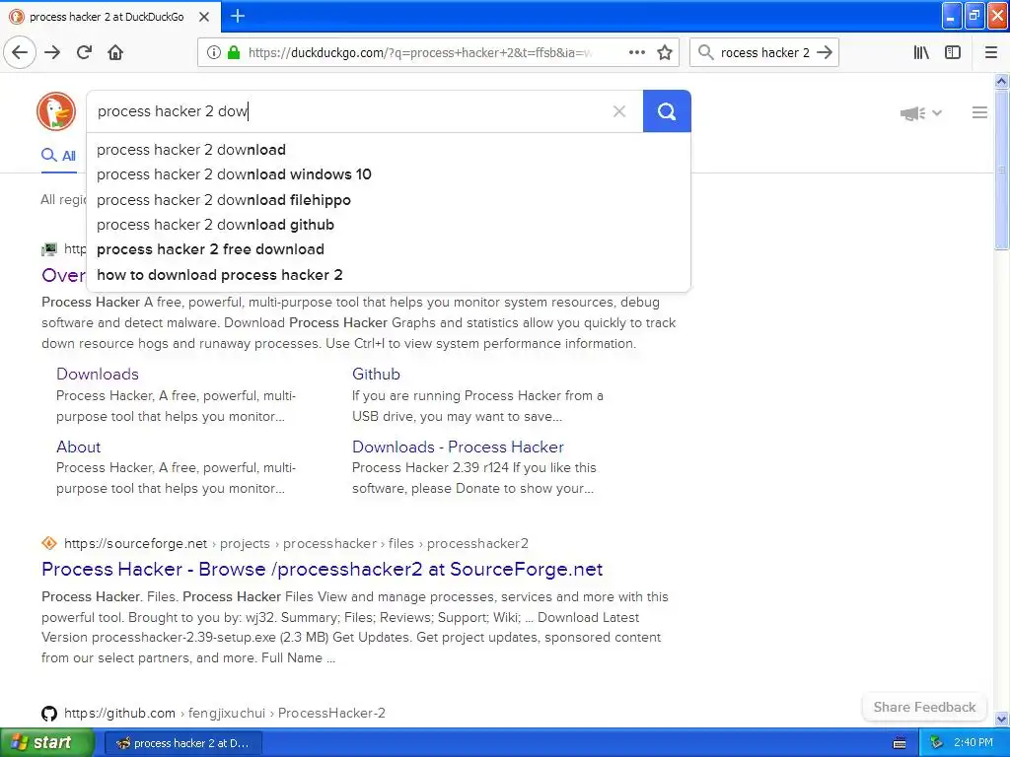
Task: Open the github.com fengjixuchui result URL
Action: pyautogui.click(x=224, y=714)
